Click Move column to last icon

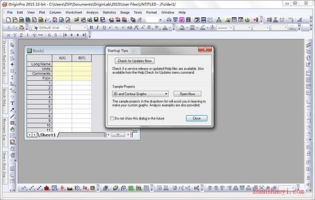(x=84, y=35)
